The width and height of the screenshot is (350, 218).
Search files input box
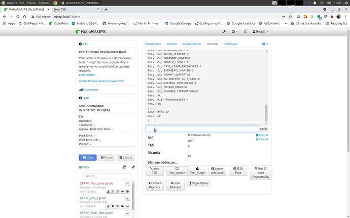click(x=107, y=176)
